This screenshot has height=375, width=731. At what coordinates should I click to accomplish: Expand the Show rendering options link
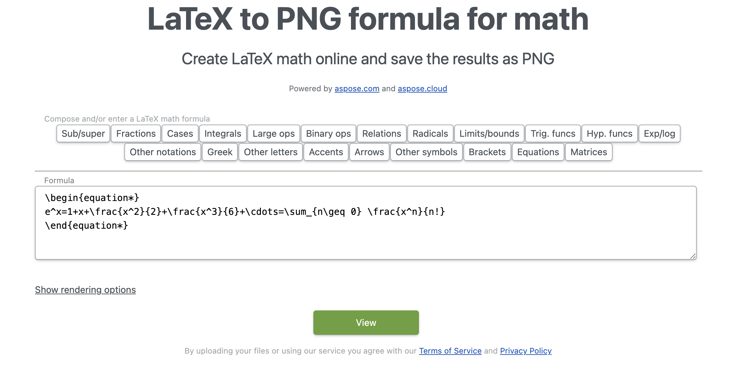[85, 290]
